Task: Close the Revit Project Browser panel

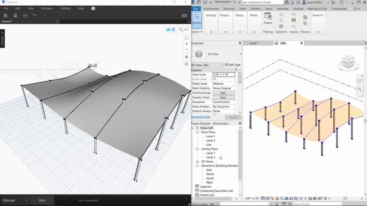Action: (x=240, y=124)
